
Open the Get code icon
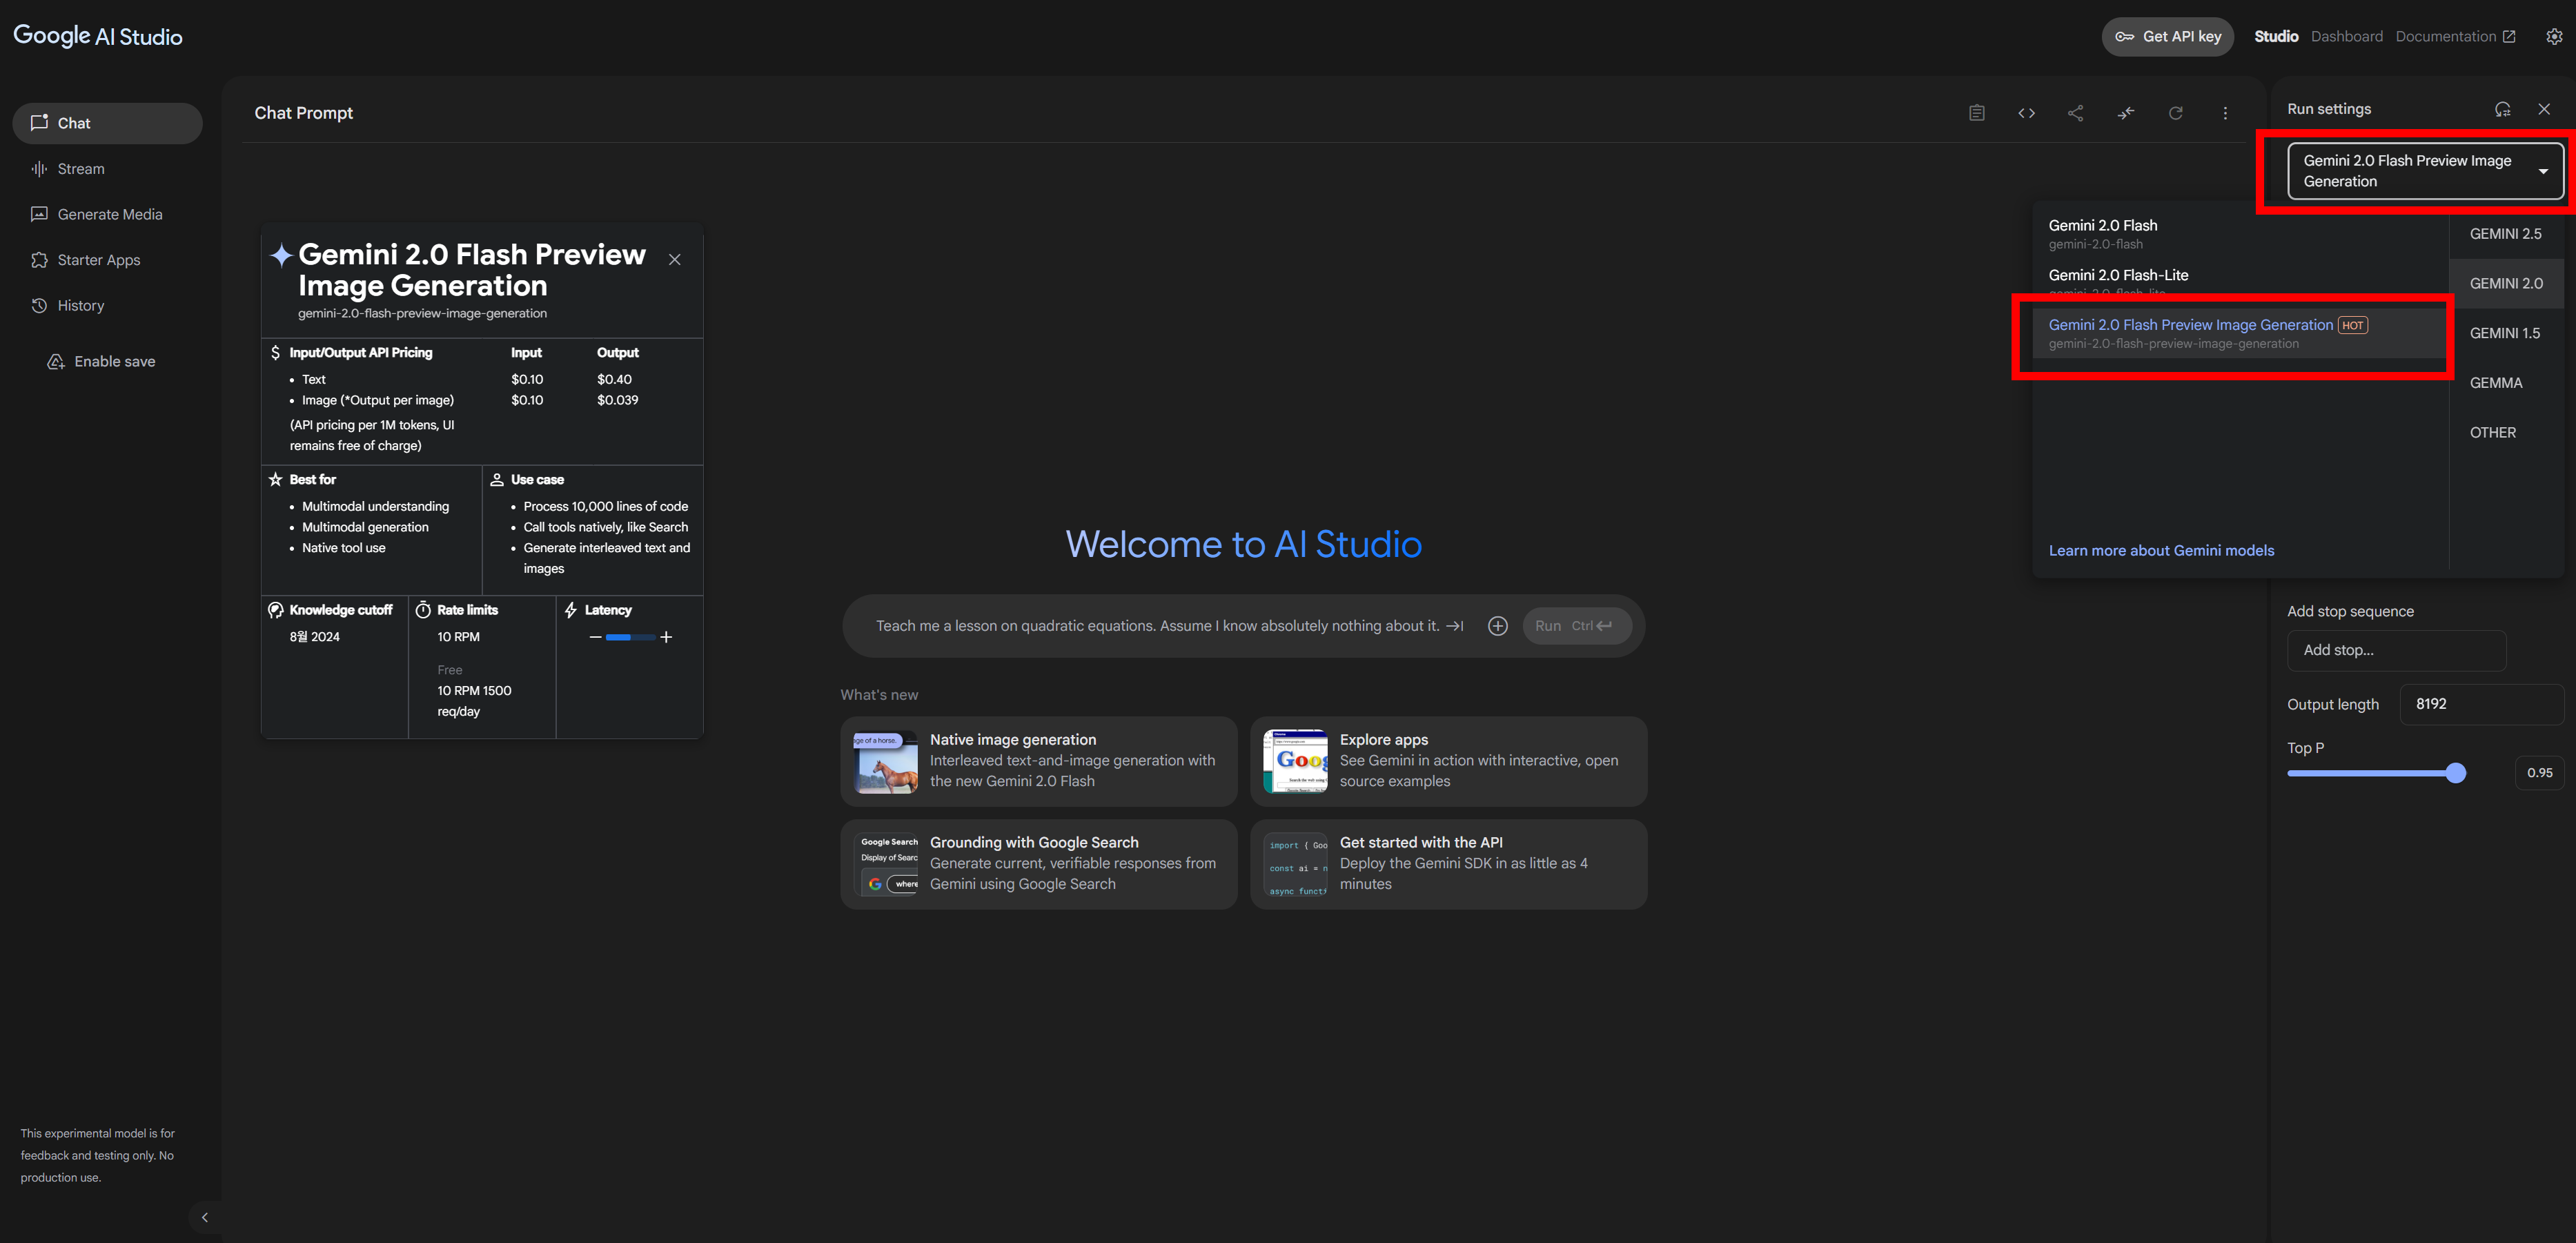[x=2026, y=113]
